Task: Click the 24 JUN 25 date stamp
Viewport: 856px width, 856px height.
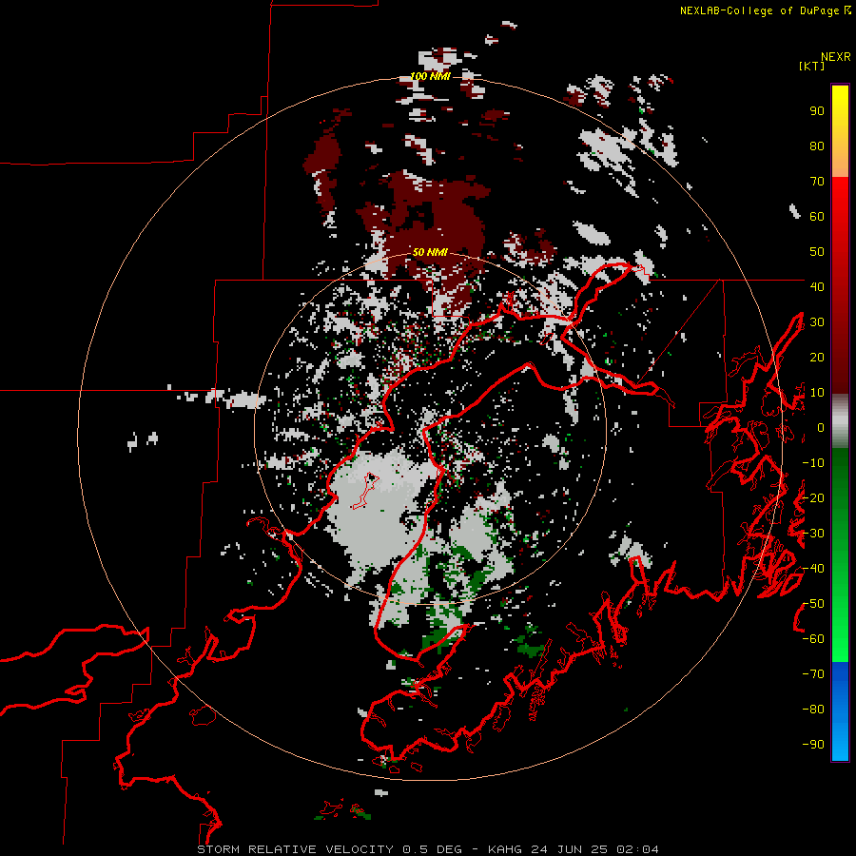Action: click(x=570, y=849)
